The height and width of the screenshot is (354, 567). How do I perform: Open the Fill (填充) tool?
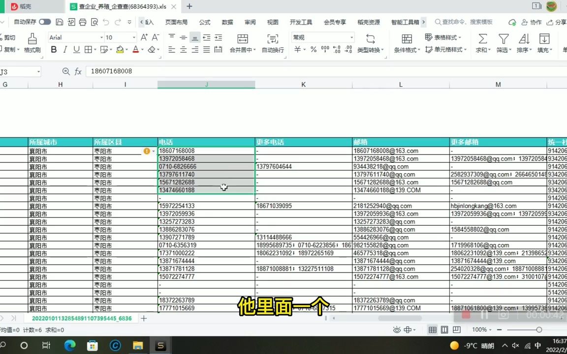543,43
